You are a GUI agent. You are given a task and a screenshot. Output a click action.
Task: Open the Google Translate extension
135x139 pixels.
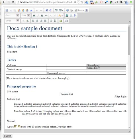pyautogui.click(x=87, y=2)
